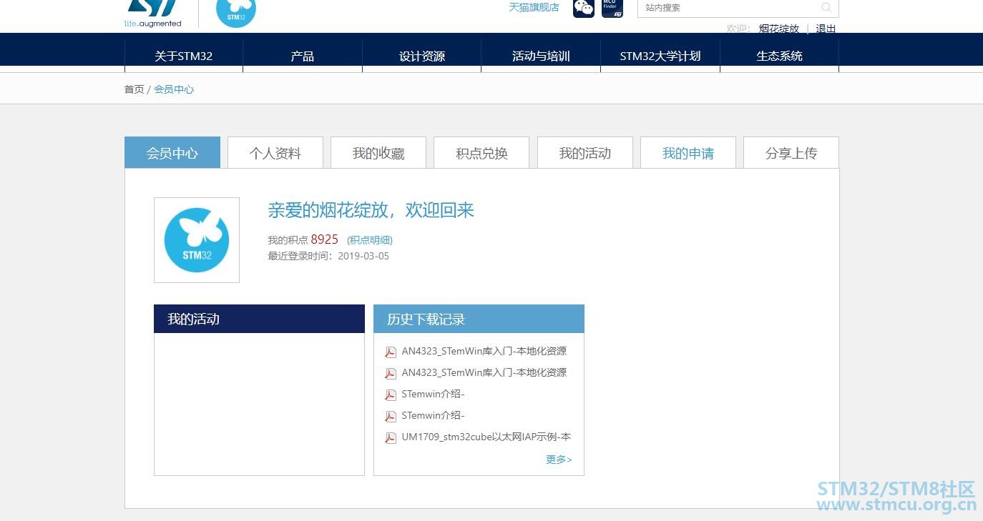Click the greeting 亲爱的烟花绽放，欢迎回来
Image resolution: width=983 pixels, height=521 pixels.
point(371,210)
